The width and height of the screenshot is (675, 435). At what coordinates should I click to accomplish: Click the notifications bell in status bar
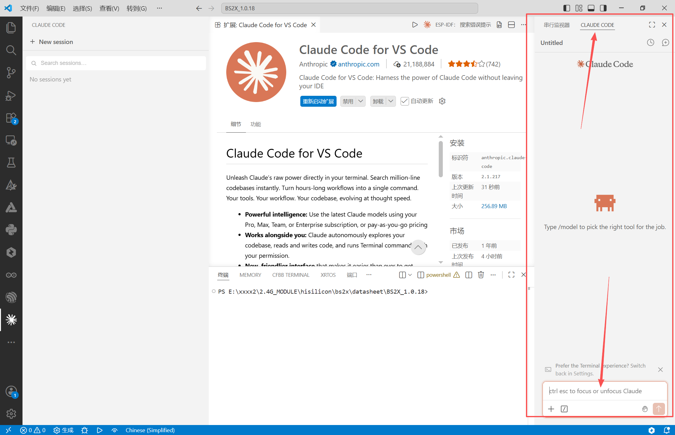click(667, 430)
